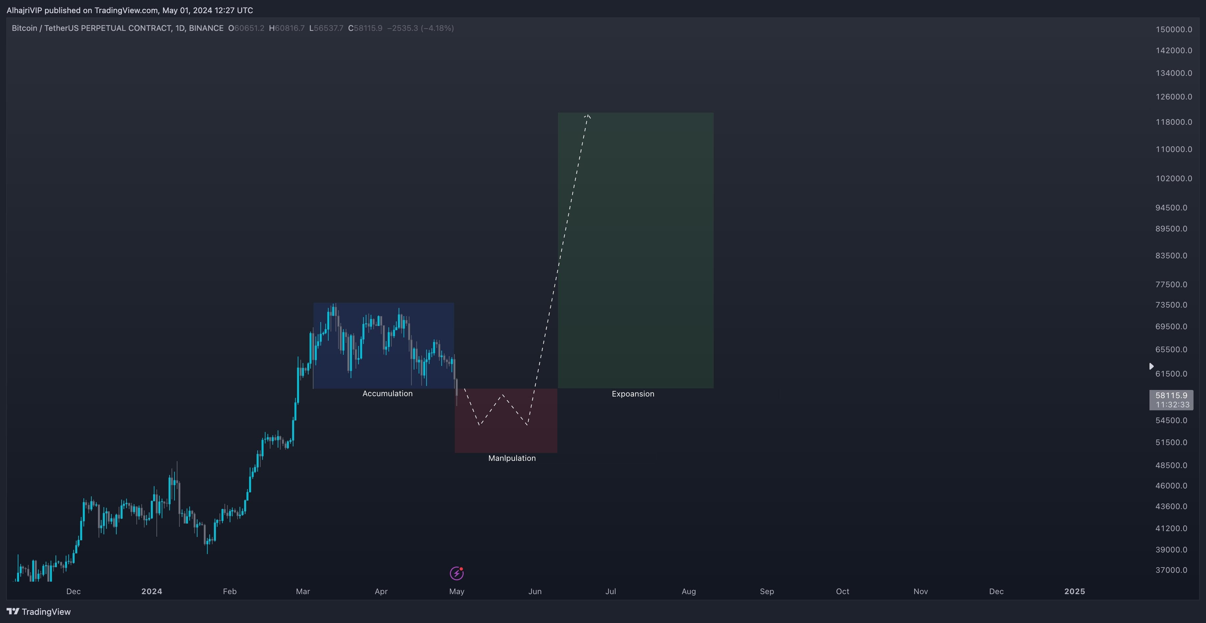Screen dimensions: 1206x623
Task: Click the 73500.0 price level
Action: 1171,305
